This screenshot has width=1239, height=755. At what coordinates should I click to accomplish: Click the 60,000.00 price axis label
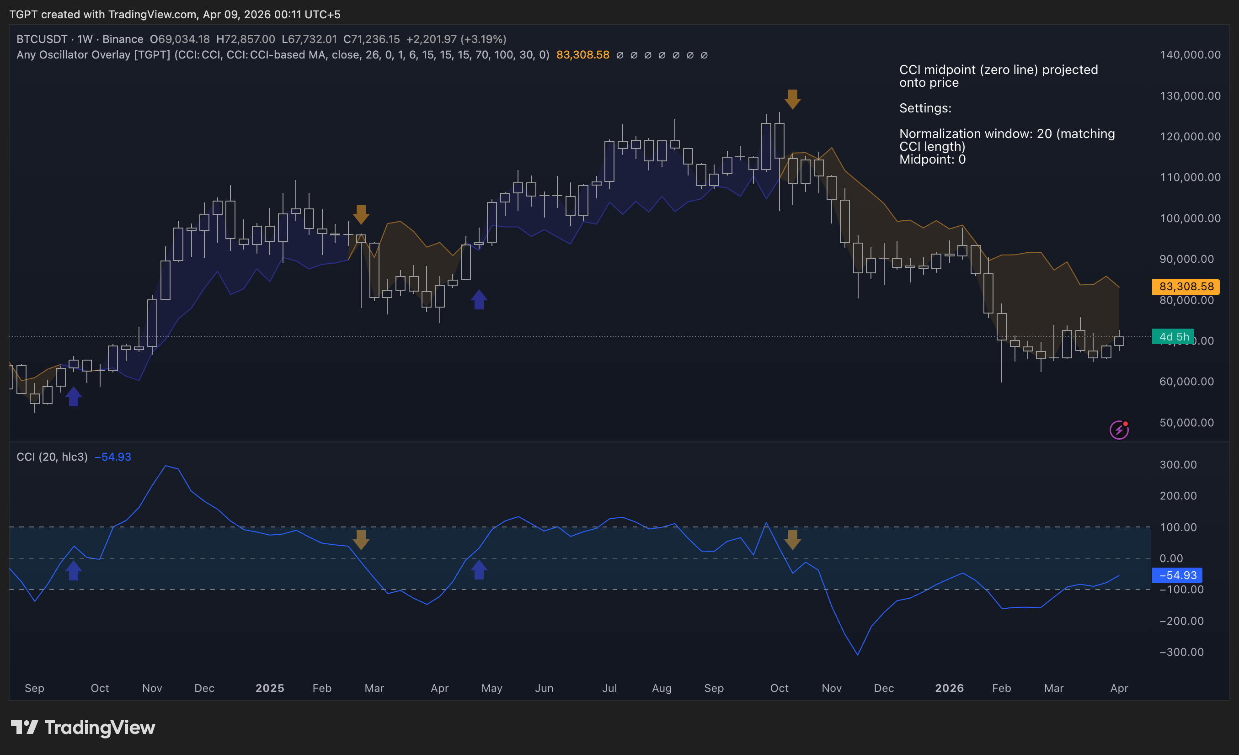point(1187,382)
